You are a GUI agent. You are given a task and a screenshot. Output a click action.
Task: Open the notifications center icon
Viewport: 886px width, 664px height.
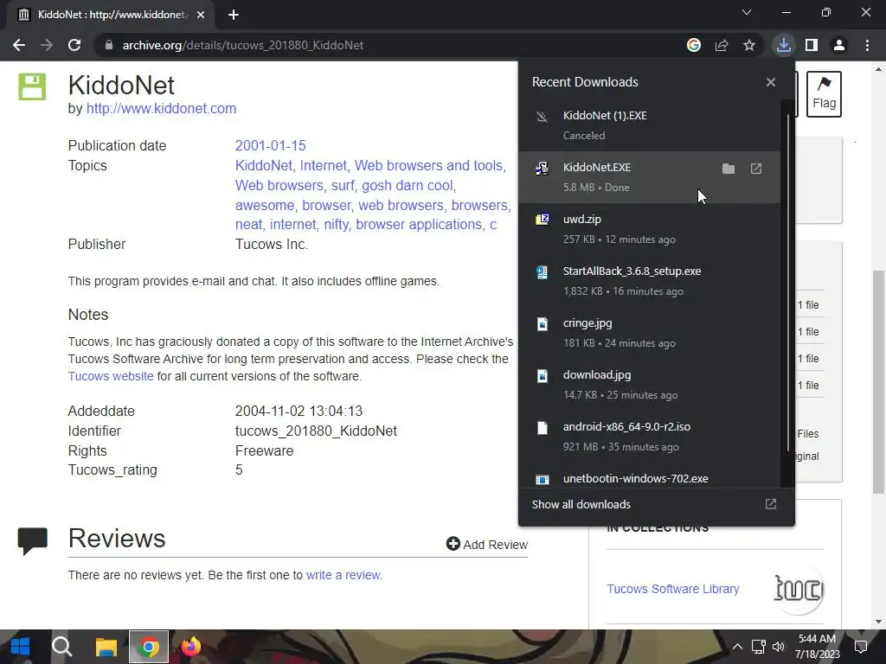point(861,647)
